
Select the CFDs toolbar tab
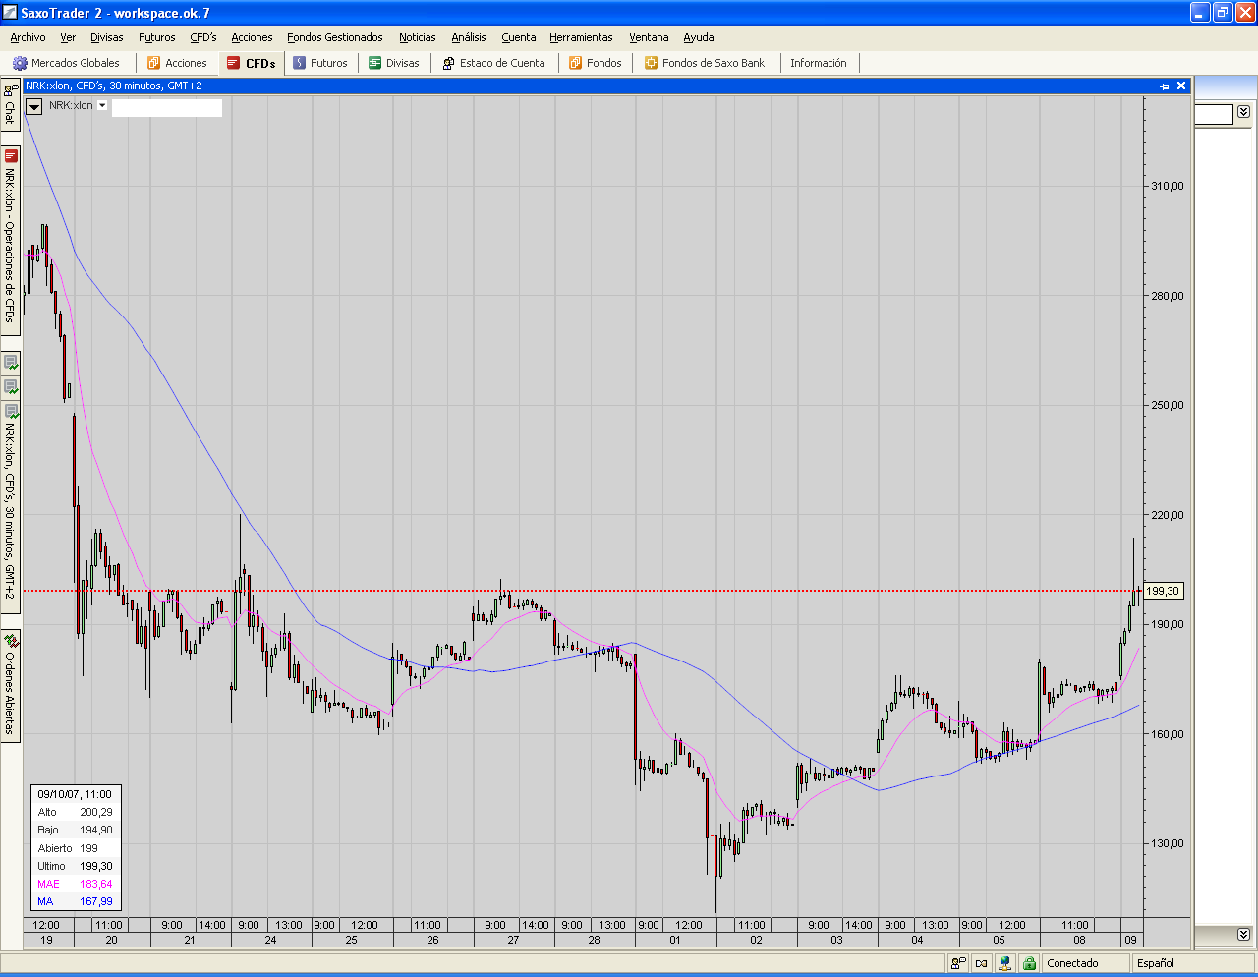coord(252,63)
